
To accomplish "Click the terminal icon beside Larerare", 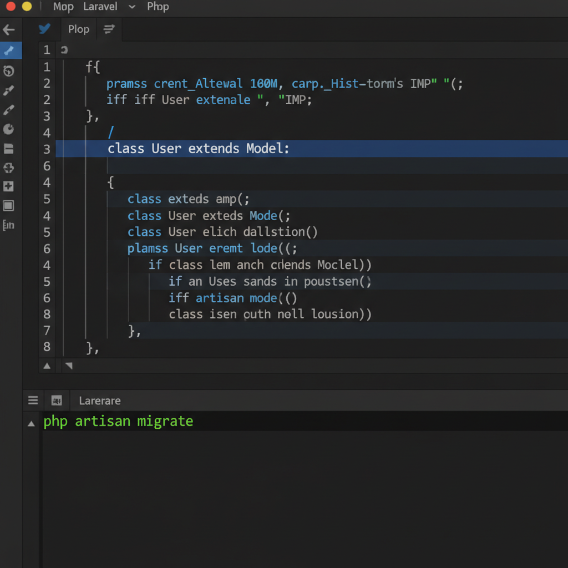I will pyautogui.click(x=56, y=400).
